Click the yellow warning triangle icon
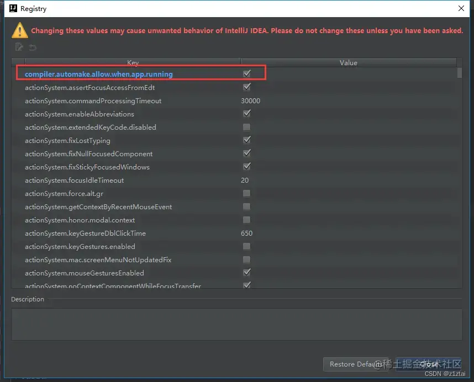This screenshot has height=382, width=474. pyautogui.click(x=20, y=30)
